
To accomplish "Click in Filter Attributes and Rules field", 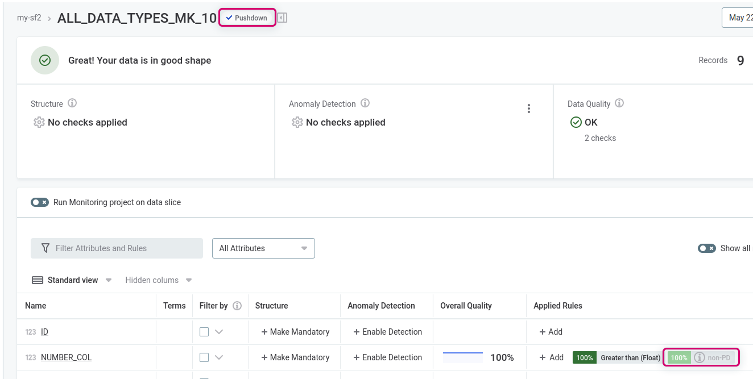I will pyautogui.click(x=117, y=248).
